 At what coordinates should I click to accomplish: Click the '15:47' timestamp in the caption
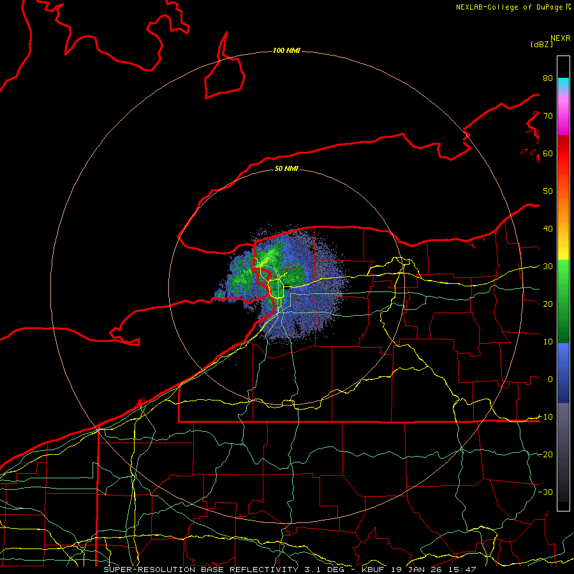(x=462, y=570)
